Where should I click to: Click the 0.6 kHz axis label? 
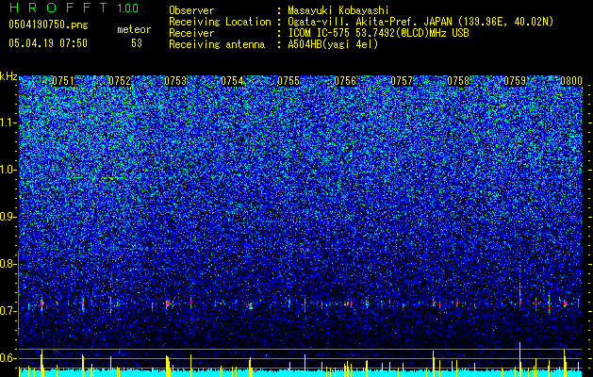click(8, 358)
